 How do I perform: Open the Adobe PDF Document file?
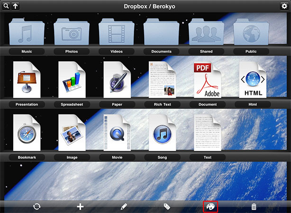208,80
